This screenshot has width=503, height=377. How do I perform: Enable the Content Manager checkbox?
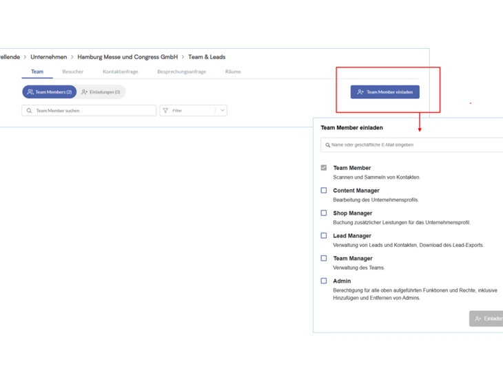324,191
